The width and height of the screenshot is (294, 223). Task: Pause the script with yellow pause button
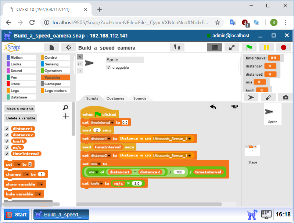click(266, 47)
